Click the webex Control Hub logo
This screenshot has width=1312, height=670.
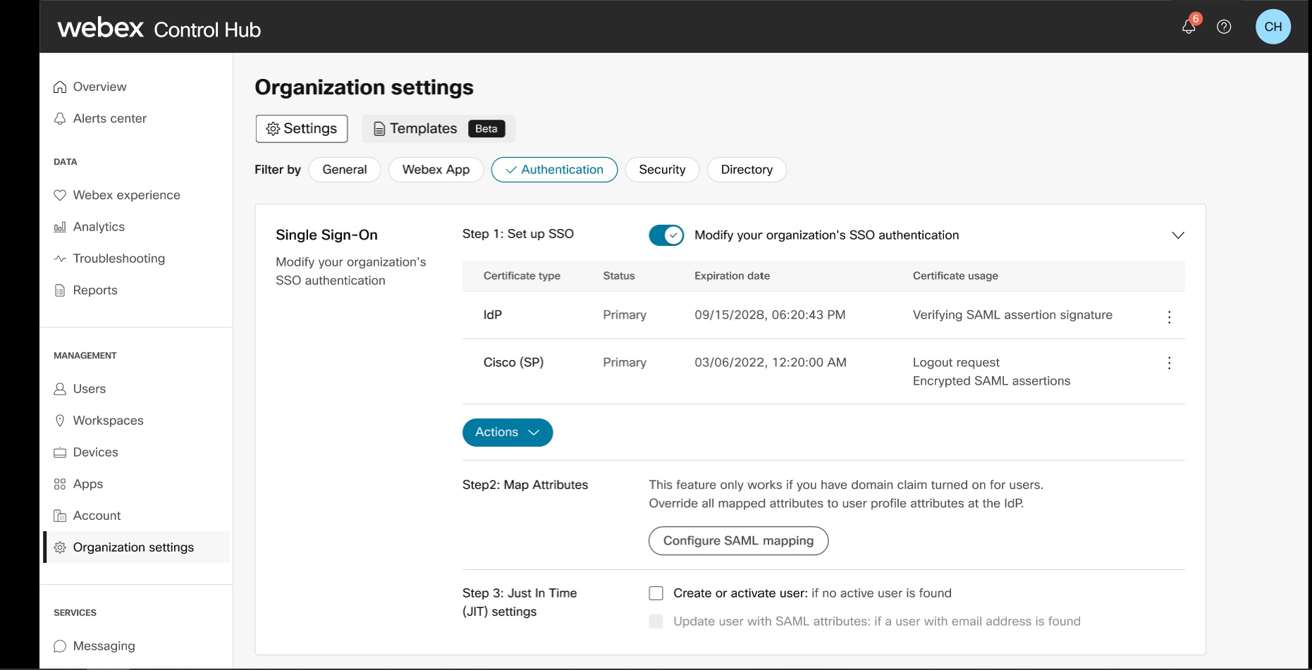click(159, 28)
